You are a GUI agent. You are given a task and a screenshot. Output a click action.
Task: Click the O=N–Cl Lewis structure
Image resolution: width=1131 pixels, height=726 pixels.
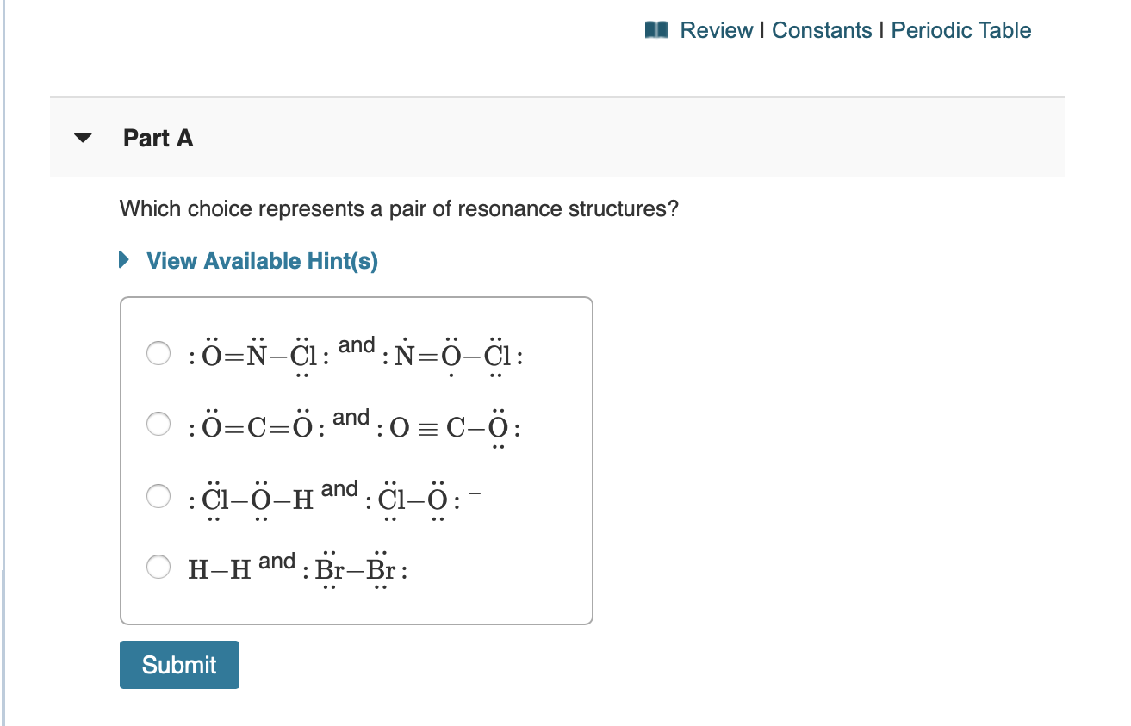(258, 356)
